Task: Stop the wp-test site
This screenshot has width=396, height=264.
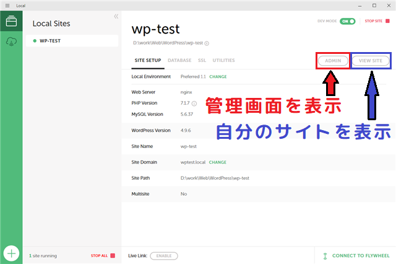Action: pyautogui.click(x=377, y=21)
